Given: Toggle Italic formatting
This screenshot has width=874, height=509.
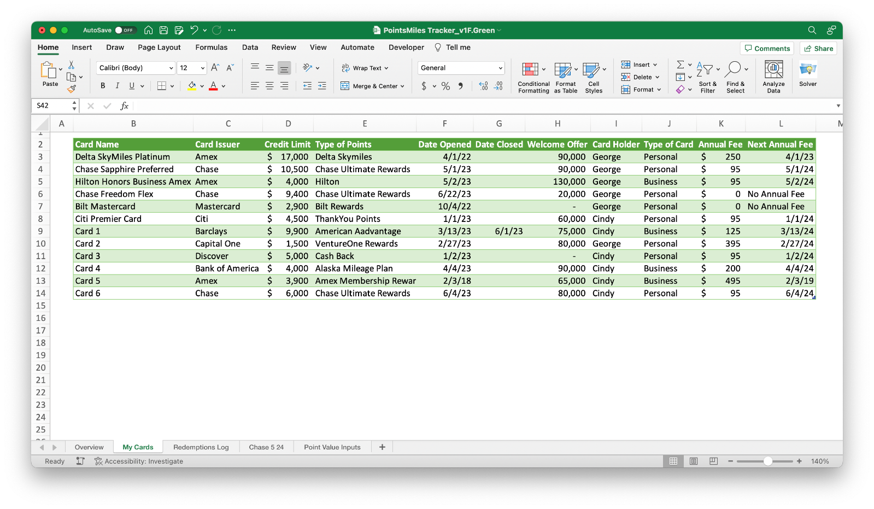Looking at the screenshot, I should (117, 86).
